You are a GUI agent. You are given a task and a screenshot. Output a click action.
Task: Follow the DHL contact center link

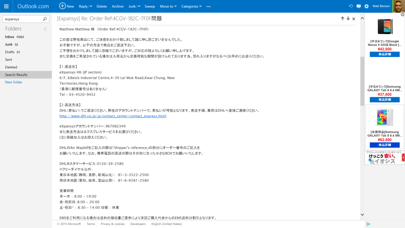coord(113,116)
